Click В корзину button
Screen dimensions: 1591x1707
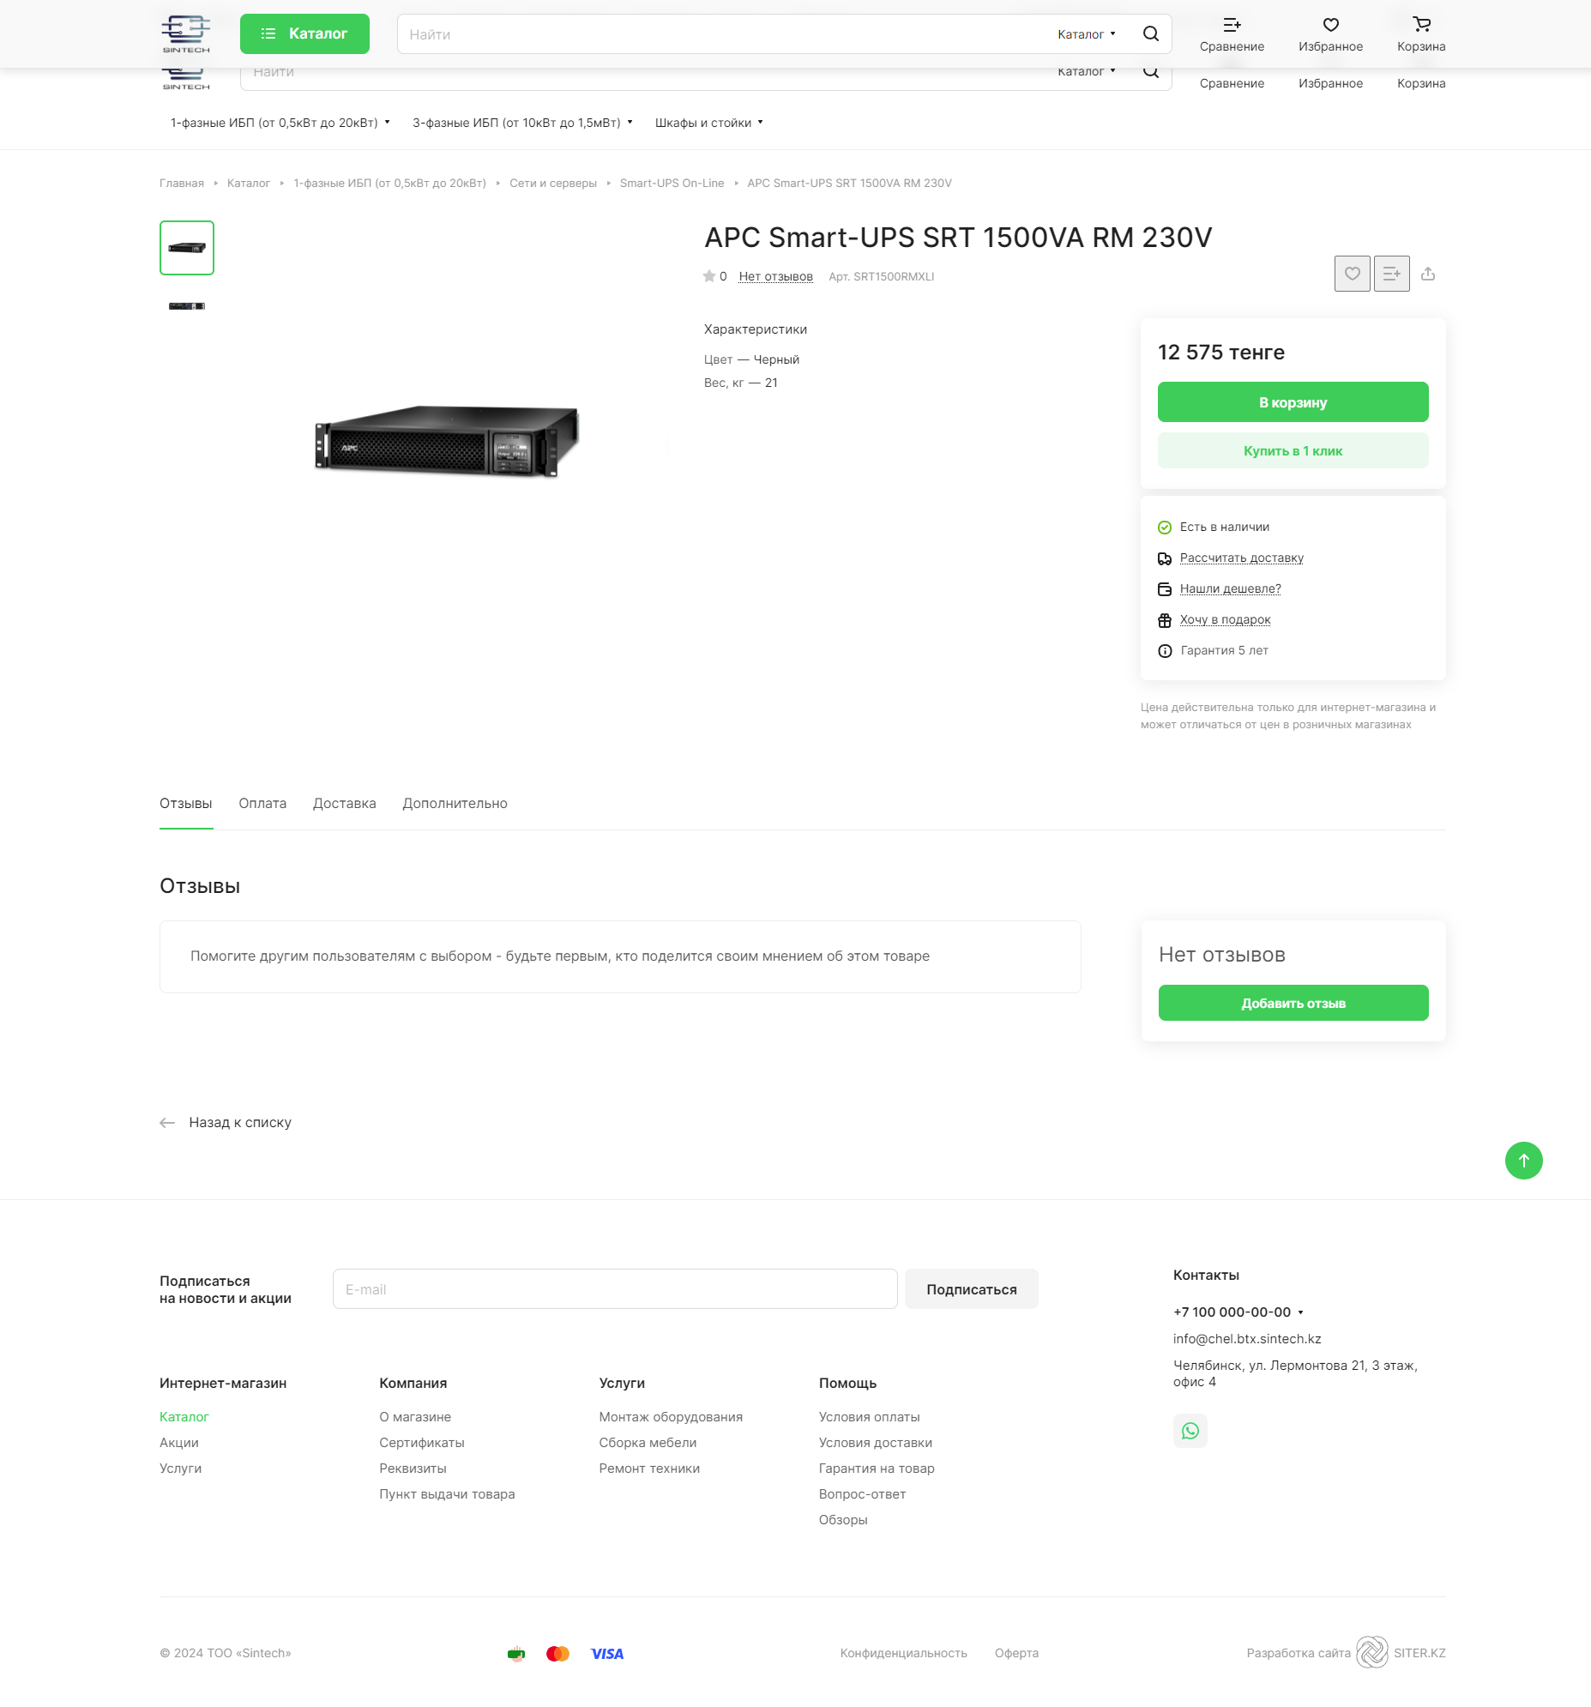(1293, 401)
